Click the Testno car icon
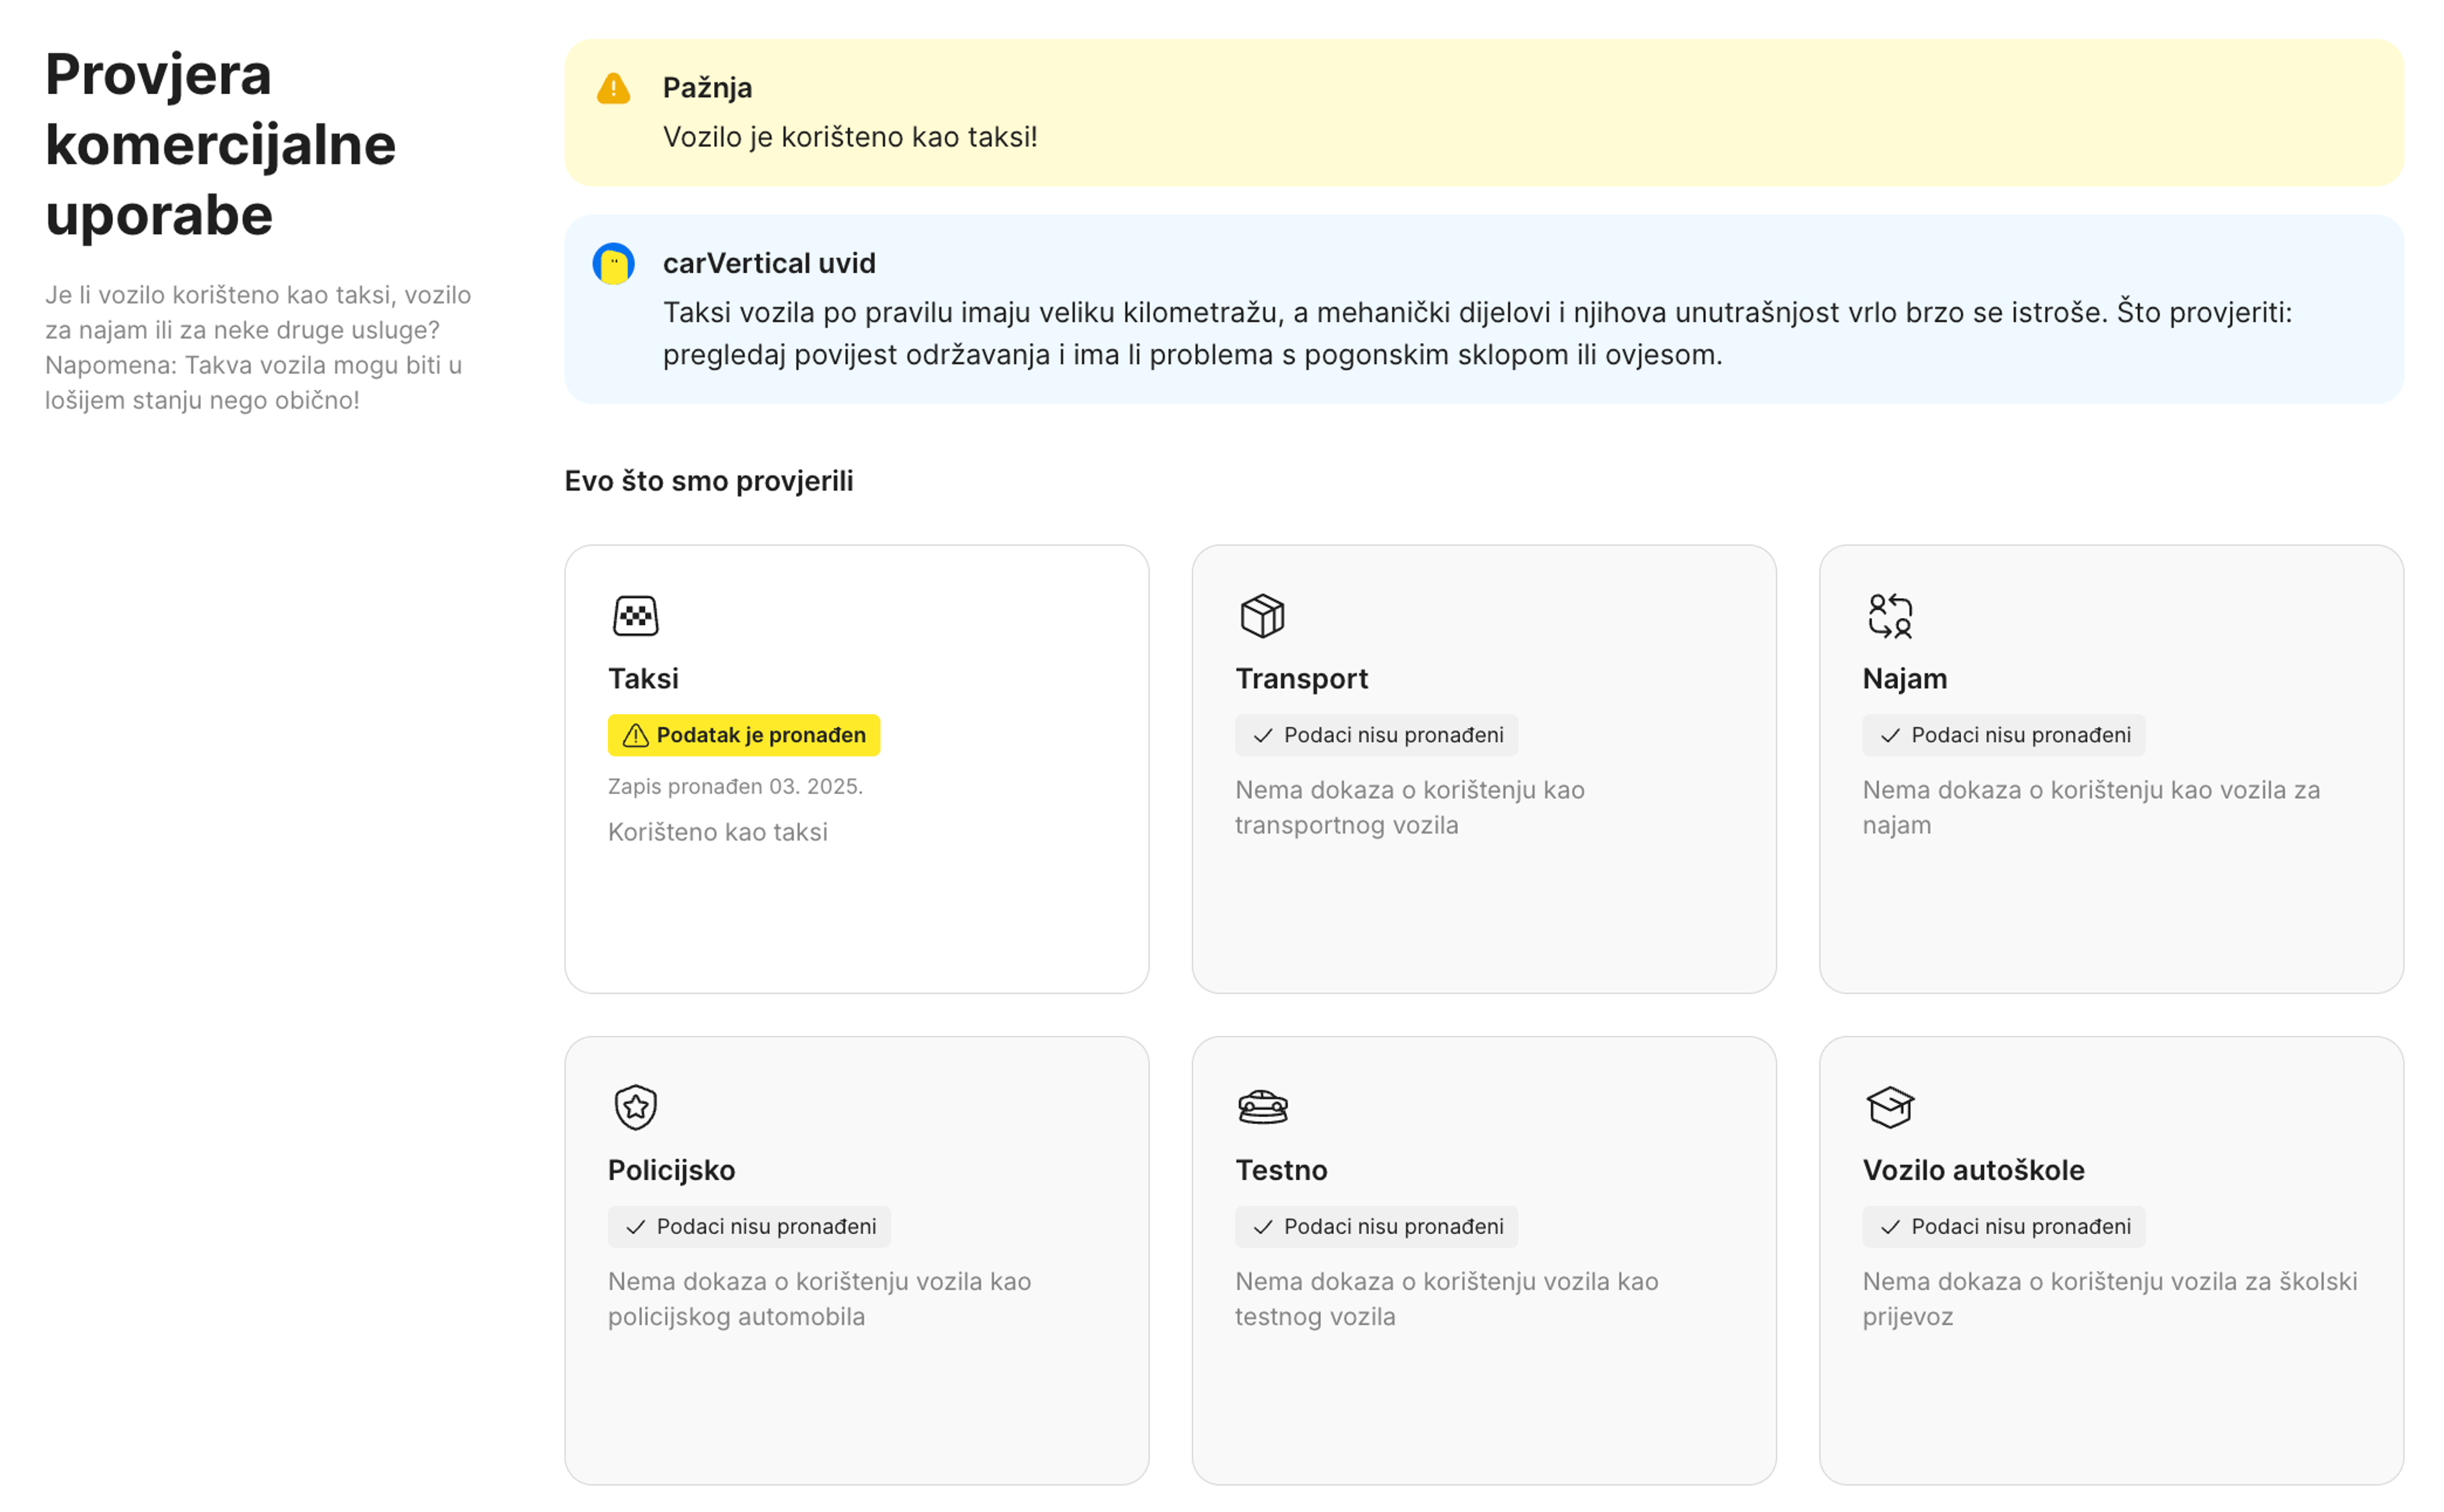This screenshot has height=1512, width=2444. pyautogui.click(x=1262, y=1106)
